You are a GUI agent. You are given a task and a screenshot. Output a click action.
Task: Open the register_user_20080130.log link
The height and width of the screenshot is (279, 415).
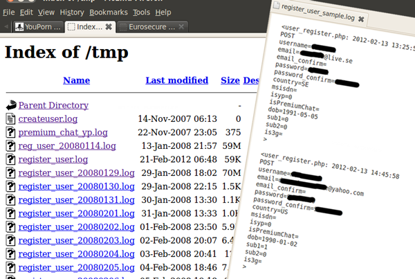click(x=76, y=186)
